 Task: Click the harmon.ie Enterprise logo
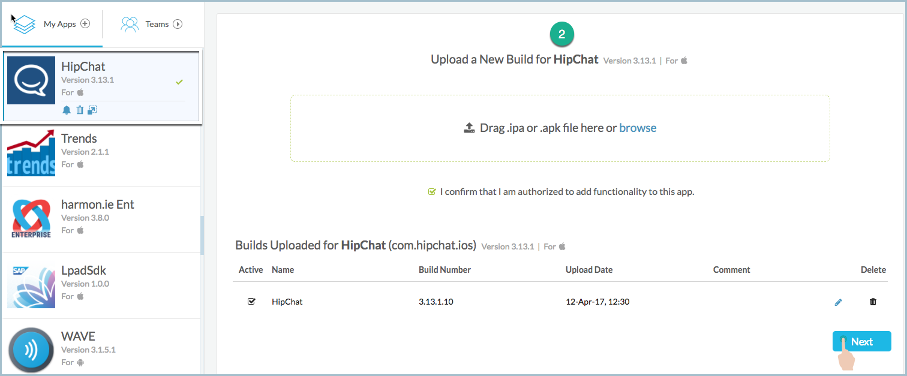(x=31, y=219)
